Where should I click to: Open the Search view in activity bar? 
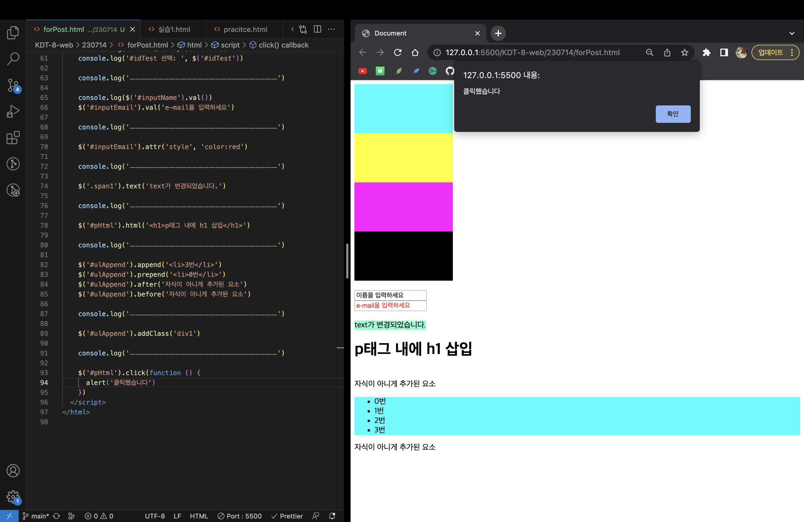click(13, 59)
